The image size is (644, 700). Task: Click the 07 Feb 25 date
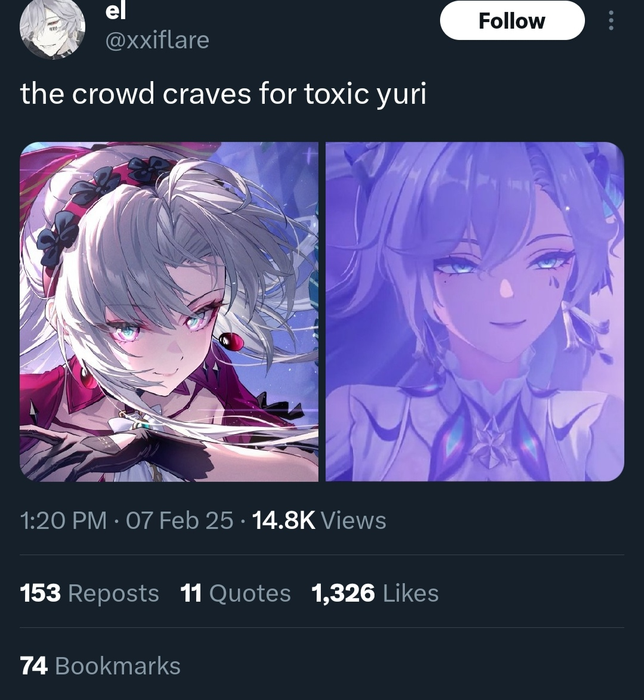[x=179, y=521]
